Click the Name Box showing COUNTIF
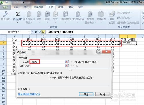Image resolution: width=144 pixels, height=105 pixels. (x=14, y=32)
